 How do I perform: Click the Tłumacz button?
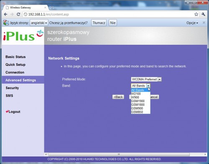click(99, 23)
